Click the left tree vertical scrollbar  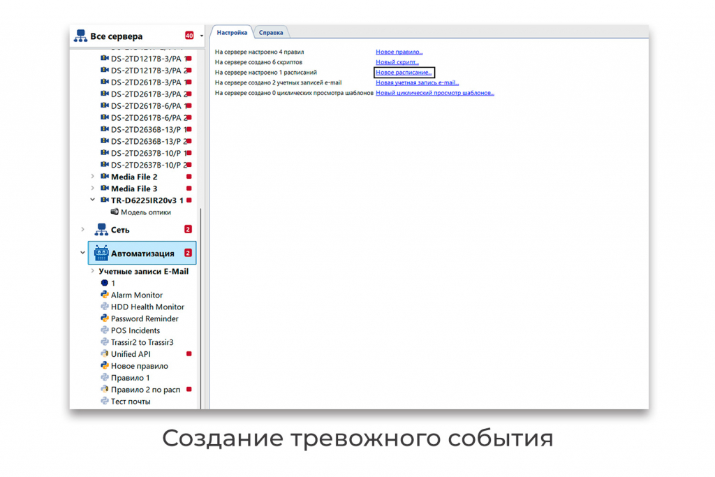(200, 308)
